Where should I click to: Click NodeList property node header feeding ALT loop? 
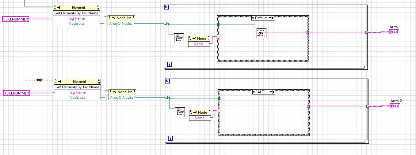pos(122,92)
